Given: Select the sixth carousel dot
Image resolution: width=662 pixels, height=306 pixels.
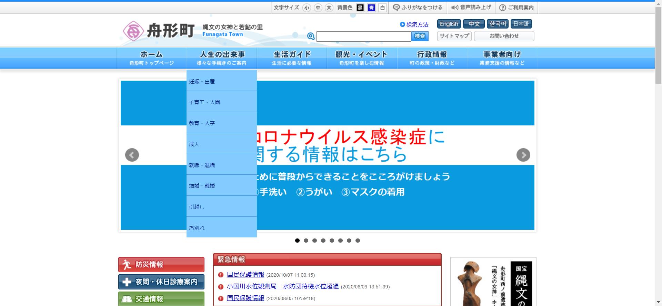Looking at the screenshot, I should 340,241.
